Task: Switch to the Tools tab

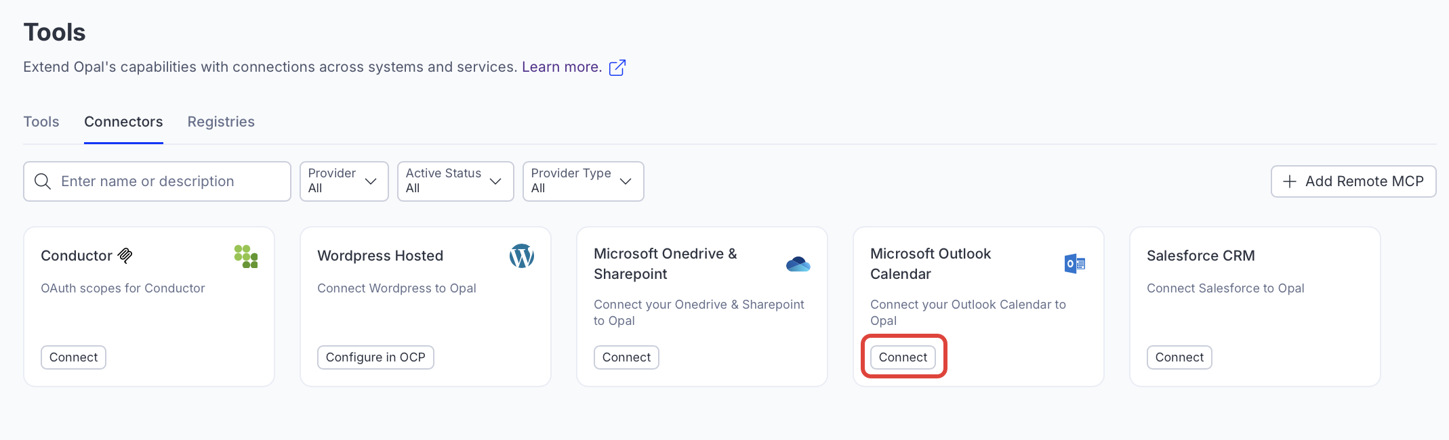Action: 41,122
